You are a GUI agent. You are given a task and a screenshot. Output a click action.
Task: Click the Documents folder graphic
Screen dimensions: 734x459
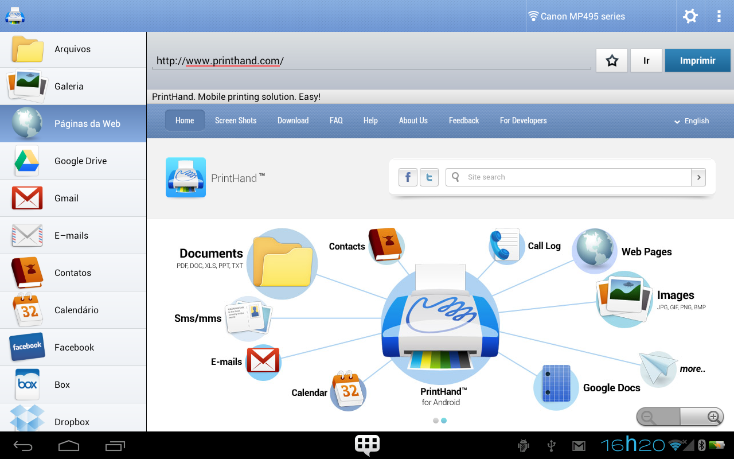pyautogui.click(x=282, y=263)
